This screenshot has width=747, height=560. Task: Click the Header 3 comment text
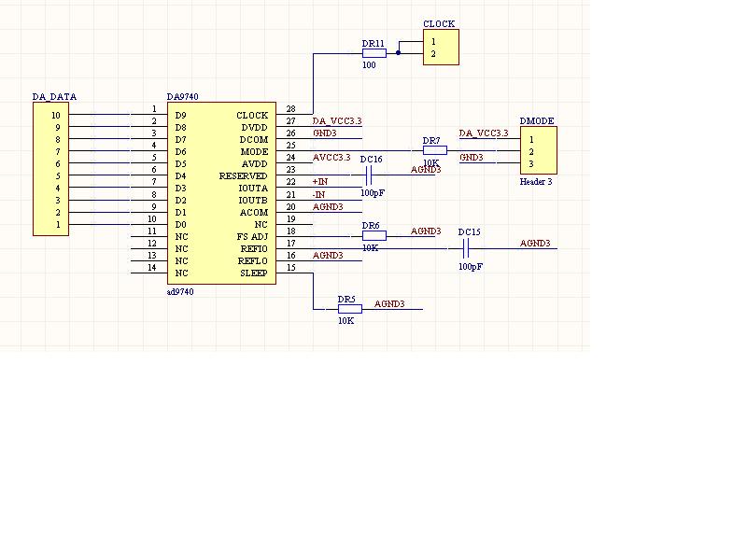click(536, 181)
